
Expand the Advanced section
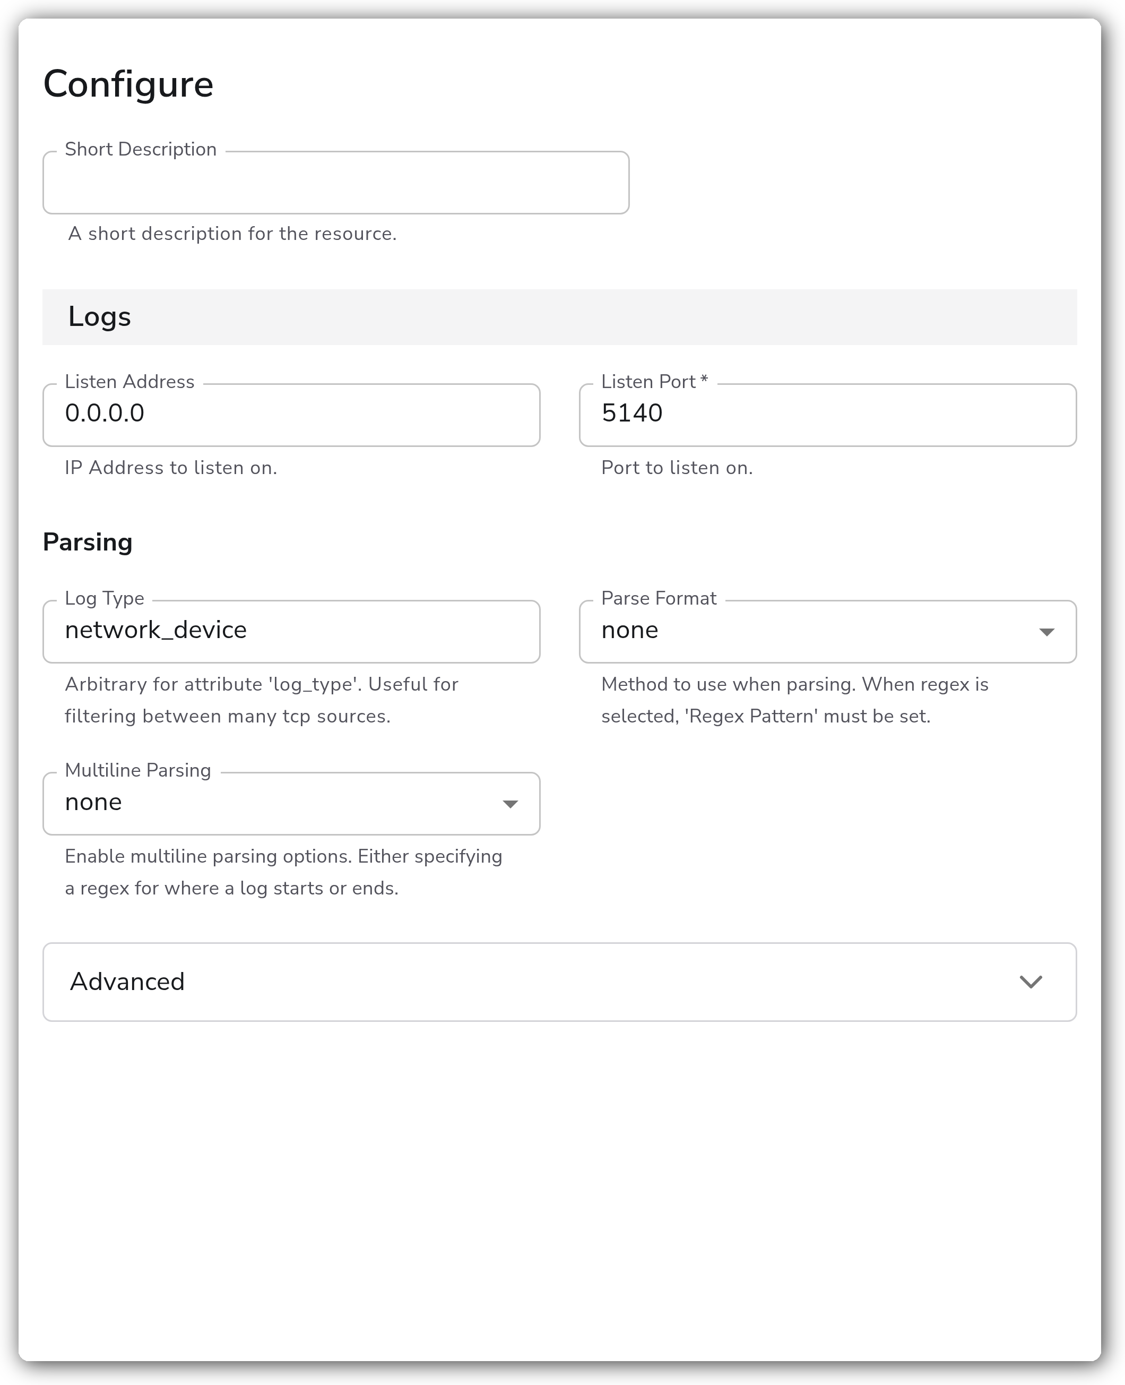coord(560,982)
